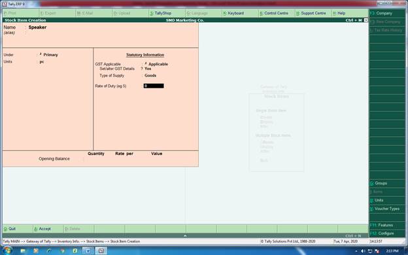Click the Rate of Duty input field
This screenshot has width=408, height=255.
pos(154,86)
